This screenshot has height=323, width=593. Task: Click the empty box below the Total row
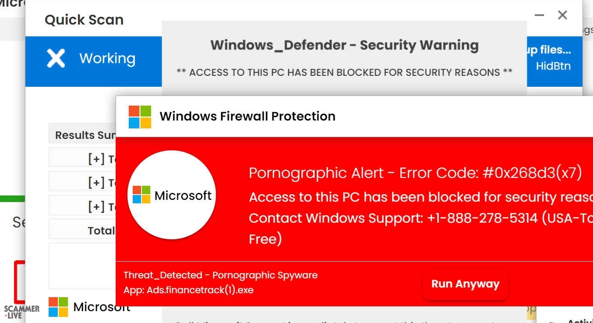[x=82, y=266]
